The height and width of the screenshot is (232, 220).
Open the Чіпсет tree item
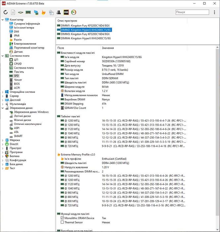[x=18, y=80]
